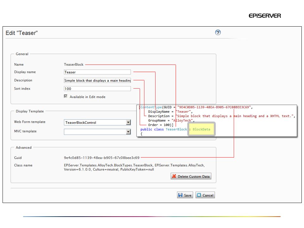Click the General section legend
This screenshot has height=228, width=304.
pyautogui.click(x=22, y=54)
